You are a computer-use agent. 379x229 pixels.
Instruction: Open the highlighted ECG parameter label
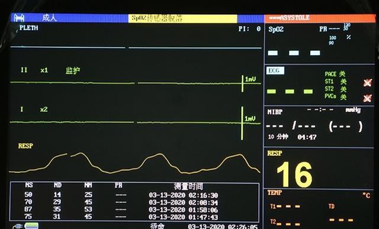275,70
